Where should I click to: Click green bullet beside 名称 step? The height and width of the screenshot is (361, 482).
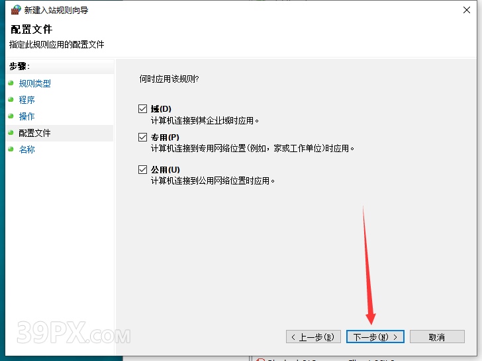click(x=11, y=149)
